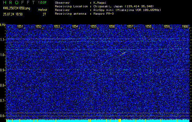Click the 1900 time marker

(x=185, y=27)
